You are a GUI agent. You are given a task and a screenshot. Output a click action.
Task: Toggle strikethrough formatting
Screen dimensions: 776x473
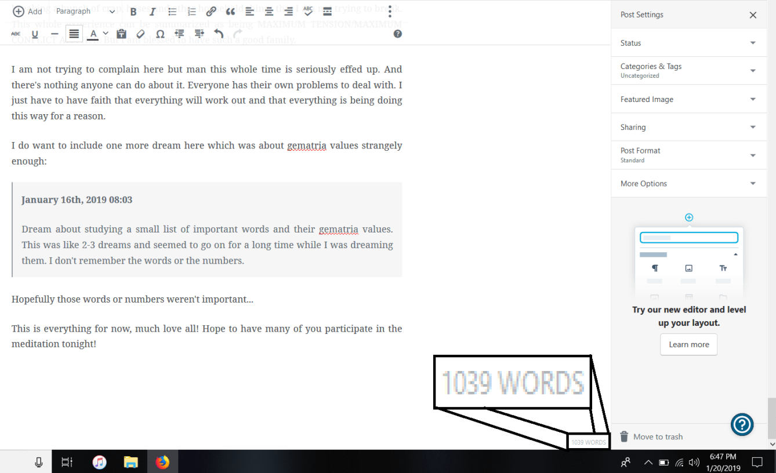click(16, 34)
